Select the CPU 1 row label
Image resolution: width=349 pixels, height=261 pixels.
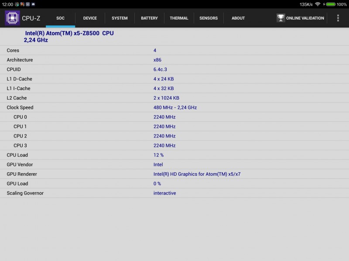(x=20, y=127)
